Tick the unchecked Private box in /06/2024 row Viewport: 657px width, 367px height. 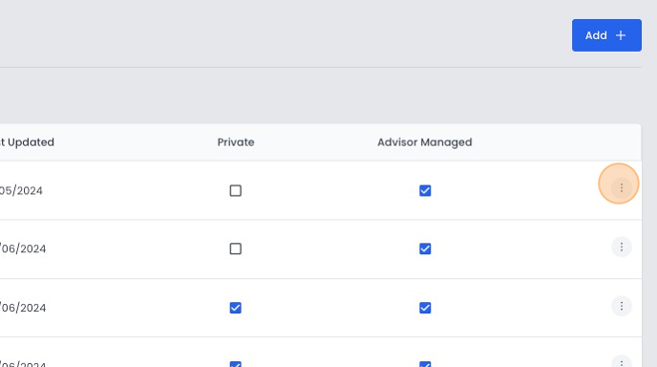pos(236,248)
